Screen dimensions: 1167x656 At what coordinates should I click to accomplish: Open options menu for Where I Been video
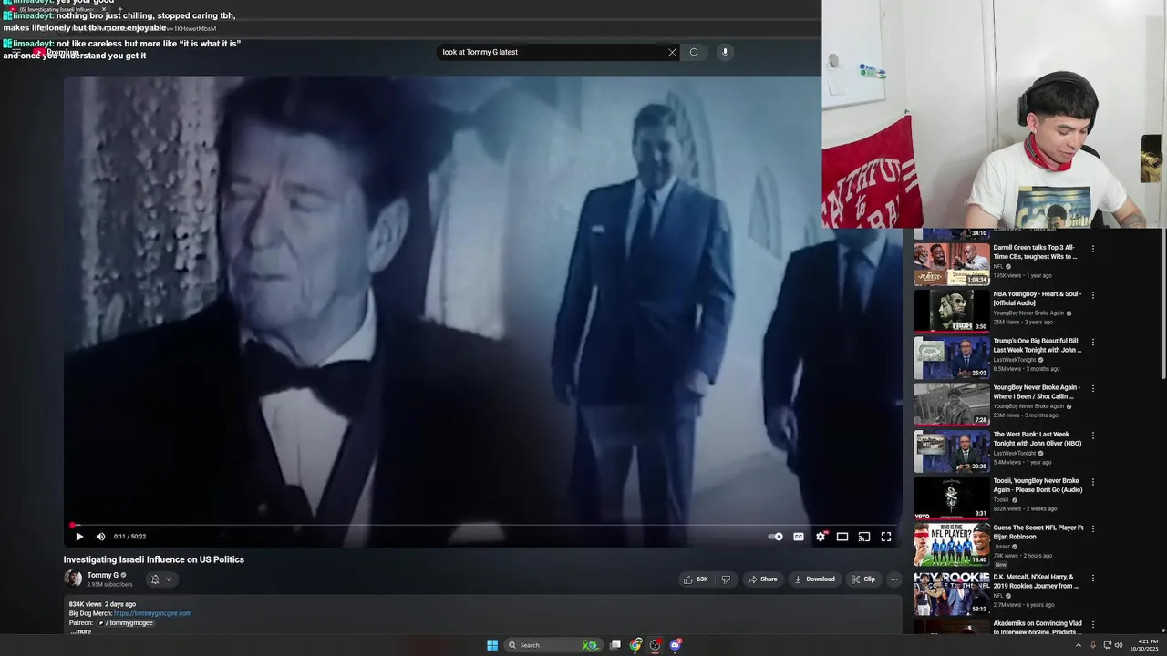[x=1093, y=388]
